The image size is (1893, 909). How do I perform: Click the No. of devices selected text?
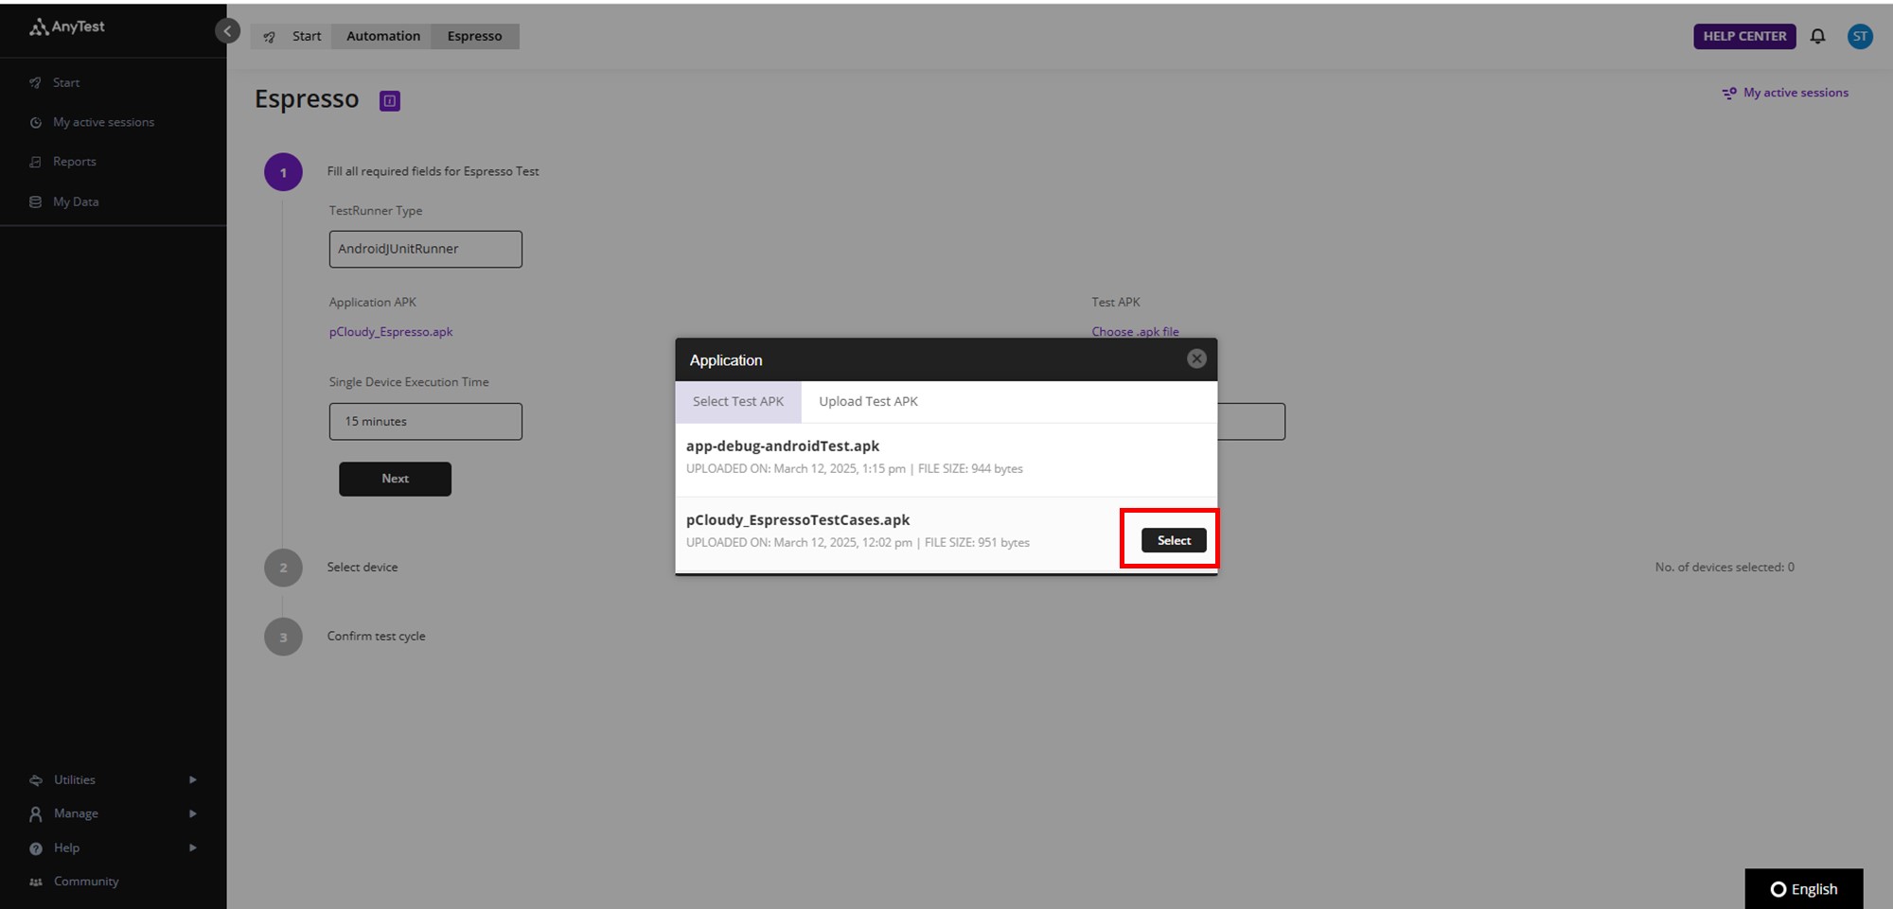[1725, 568]
